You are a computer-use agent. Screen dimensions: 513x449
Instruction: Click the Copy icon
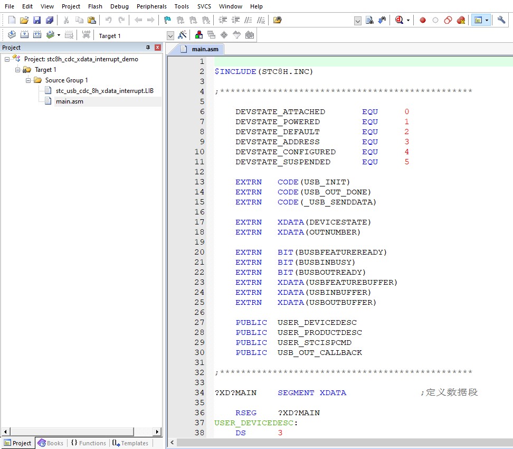click(79, 20)
